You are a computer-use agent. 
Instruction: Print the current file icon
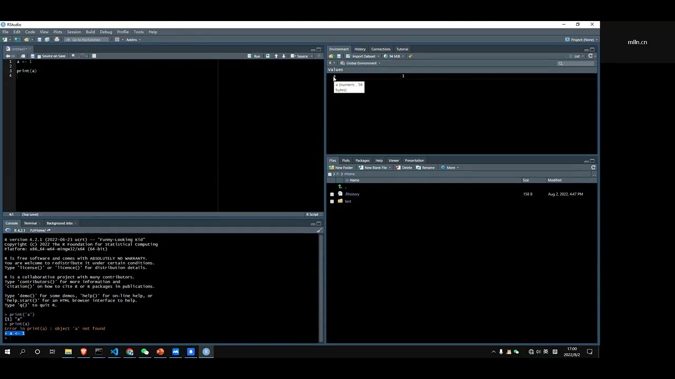[57, 39]
